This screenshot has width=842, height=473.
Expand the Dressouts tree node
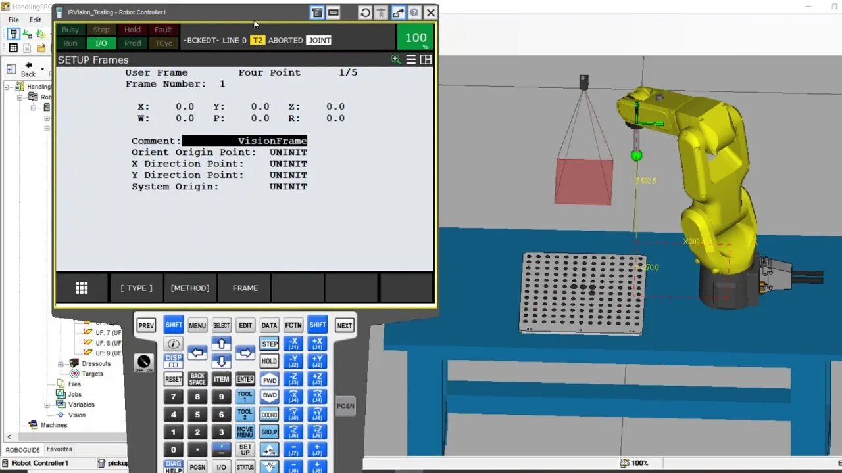pos(61,364)
